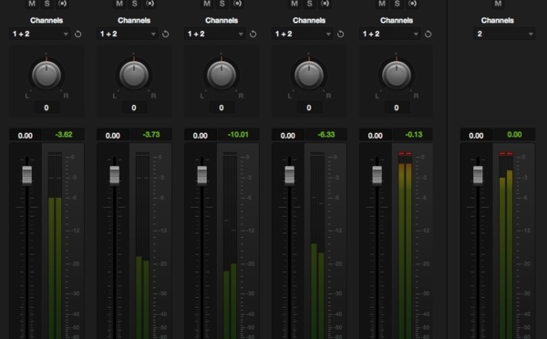
Task: Open master channels dropdown showing 2
Action: (x=504, y=34)
